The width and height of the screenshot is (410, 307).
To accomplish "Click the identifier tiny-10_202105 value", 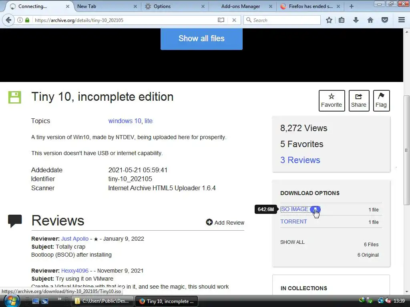I will point(130,179).
